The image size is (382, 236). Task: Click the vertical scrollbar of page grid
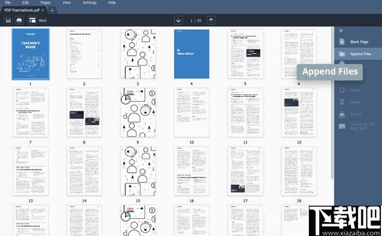[332, 103]
